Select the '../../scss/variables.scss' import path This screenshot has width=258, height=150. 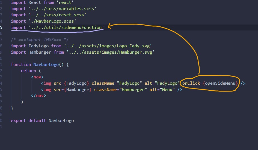point(63,9)
